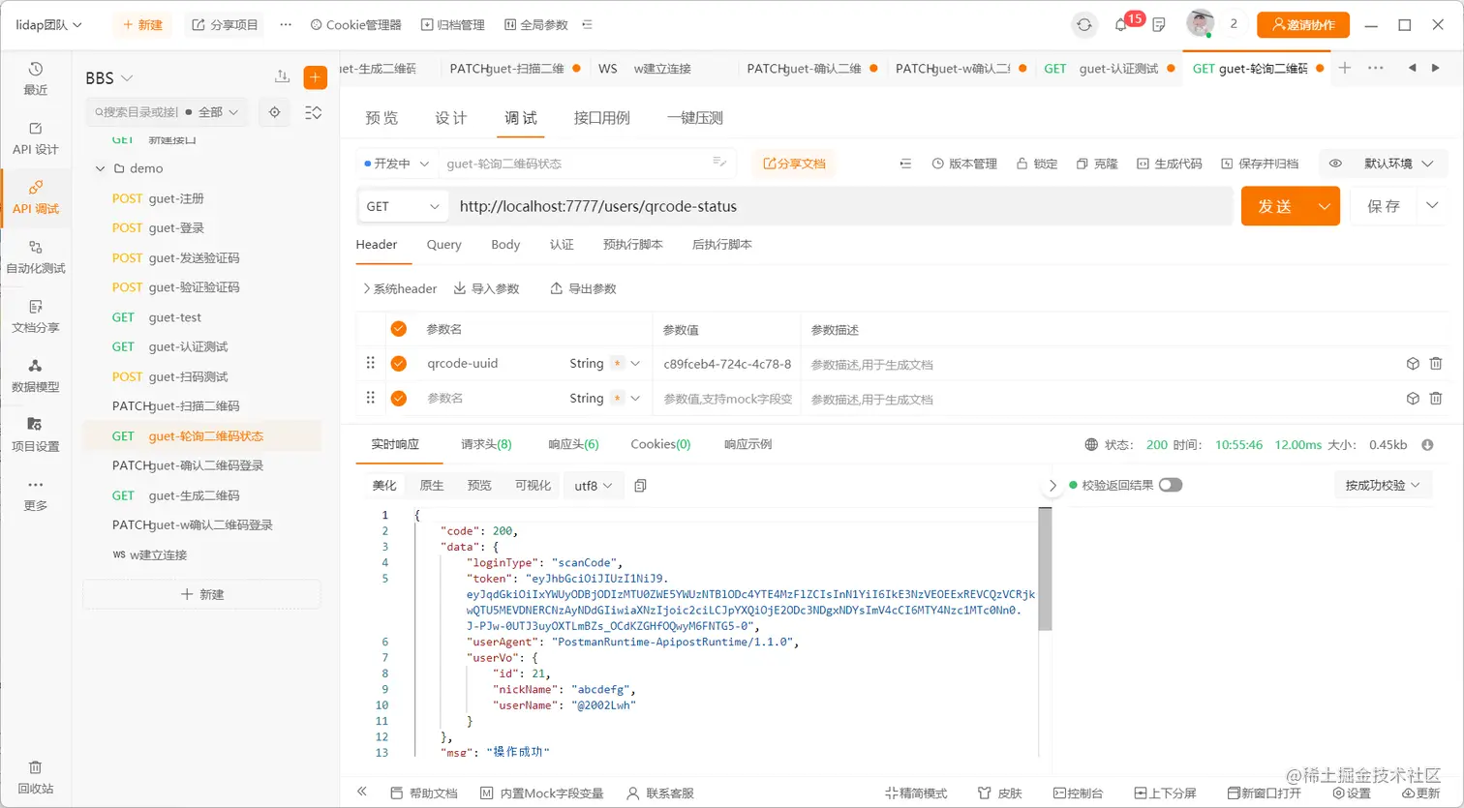Screen dimensions: 1464x808
Task: Open the 默认环境 environment dropdown
Action: (x=1399, y=164)
